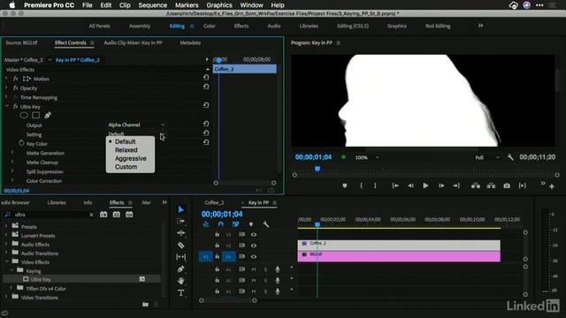This screenshot has width=566, height=318.
Task: Add marker in timeline panel
Action: click(x=251, y=224)
